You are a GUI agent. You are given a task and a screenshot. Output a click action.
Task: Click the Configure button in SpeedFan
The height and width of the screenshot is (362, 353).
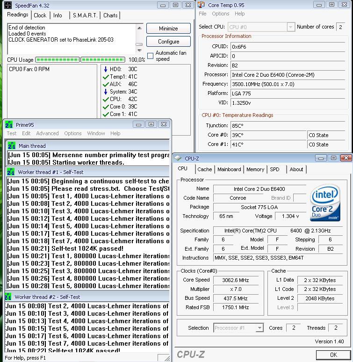[168, 42]
